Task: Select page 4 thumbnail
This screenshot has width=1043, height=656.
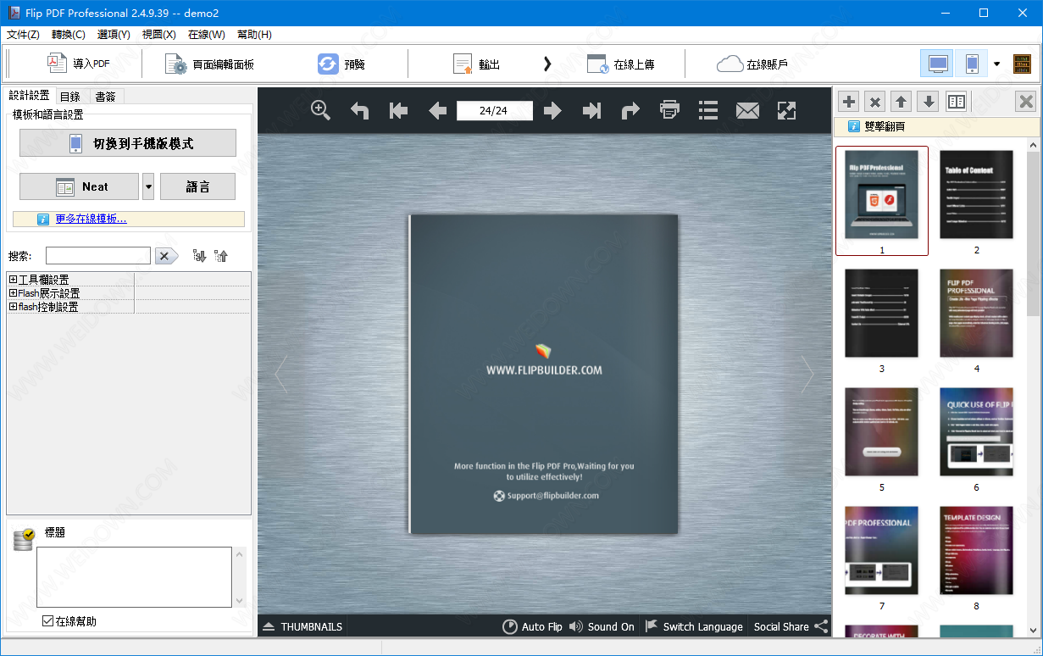Action: click(976, 314)
